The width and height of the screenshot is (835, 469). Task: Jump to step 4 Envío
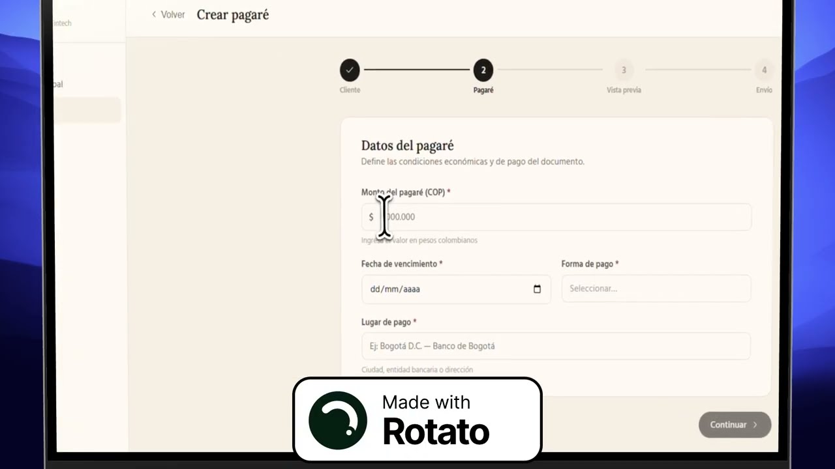pos(764,70)
